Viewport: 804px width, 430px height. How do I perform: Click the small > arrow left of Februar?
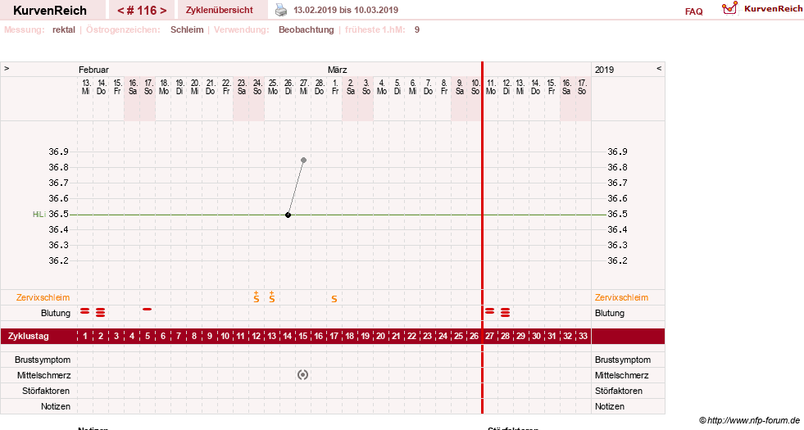(7, 68)
